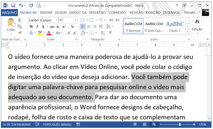
Task: Open Word Help question mark
Action: click(177, 5)
